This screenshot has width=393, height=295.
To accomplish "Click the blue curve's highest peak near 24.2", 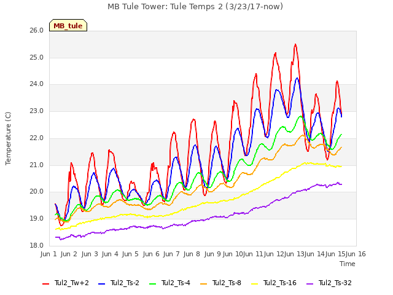I will point(297,78).
